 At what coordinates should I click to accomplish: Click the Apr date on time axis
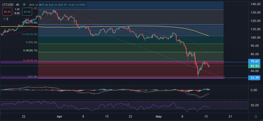pyautogui.click(x=59, y=116)
